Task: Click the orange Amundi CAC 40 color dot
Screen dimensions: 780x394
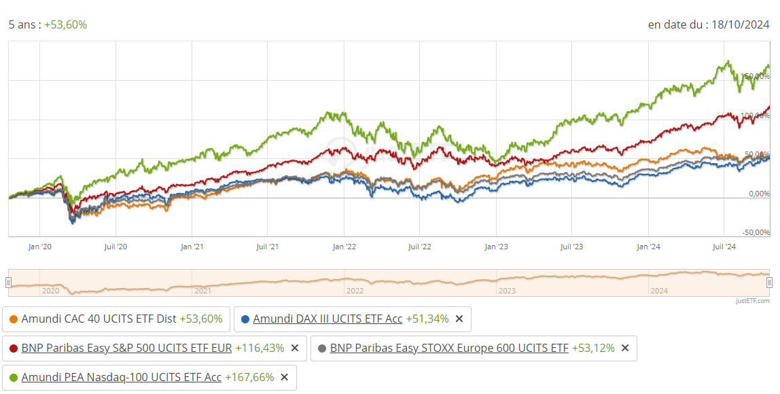Action: coord(14,319)
